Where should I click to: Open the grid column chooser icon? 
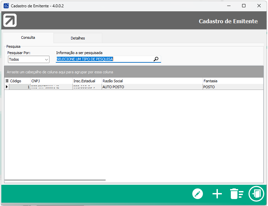pyautogui.click(x=7, y=81)
